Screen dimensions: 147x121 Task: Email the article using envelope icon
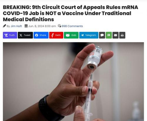click(x=116, y=35)
